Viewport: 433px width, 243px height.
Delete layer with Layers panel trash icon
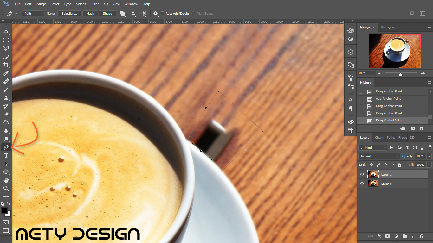point(422,236)
